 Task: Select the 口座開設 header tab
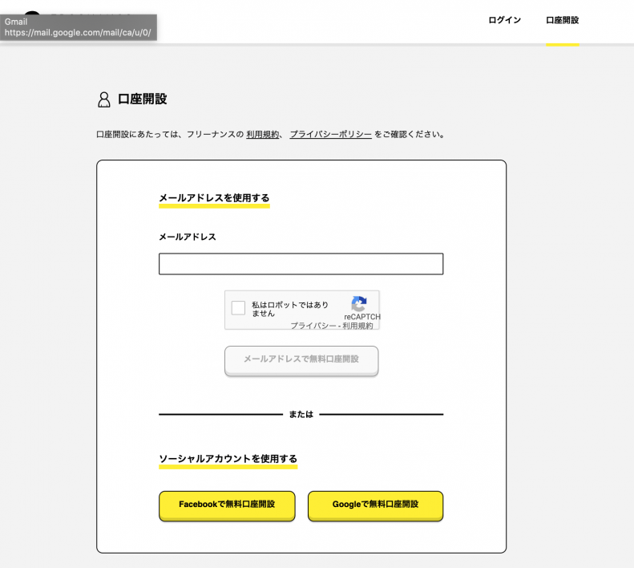pos(562,20)
